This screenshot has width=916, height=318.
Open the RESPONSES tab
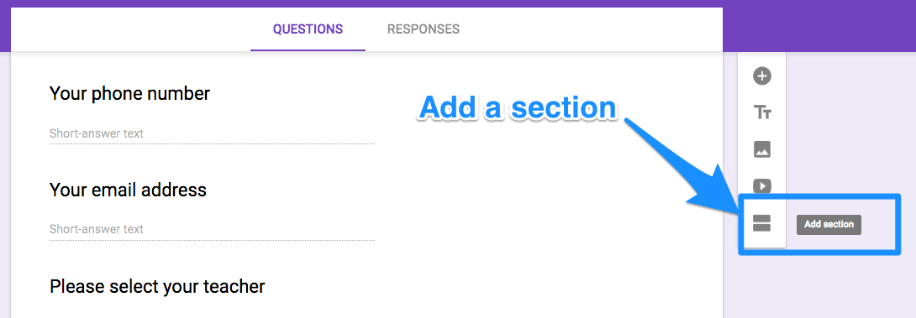point(423,29)
